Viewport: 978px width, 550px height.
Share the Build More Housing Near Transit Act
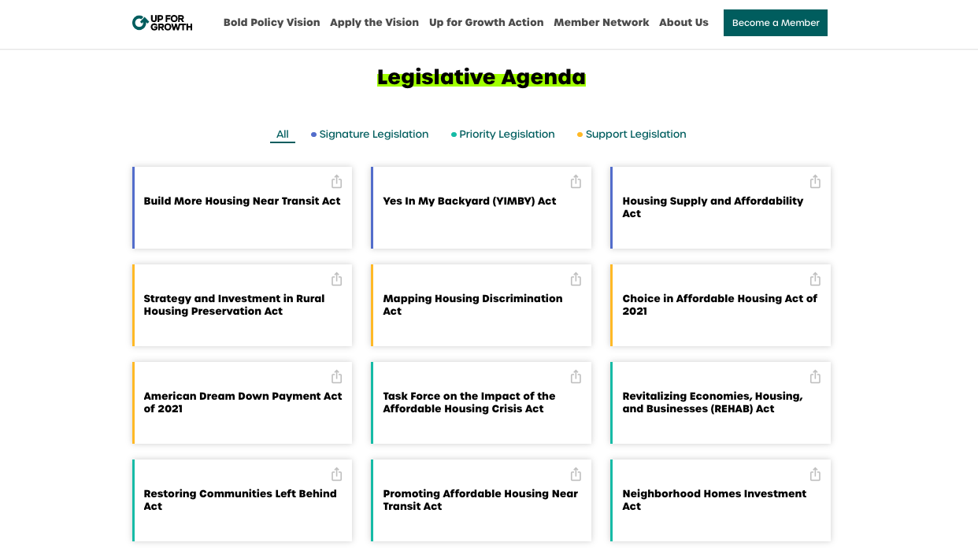(x=336, y=182)
